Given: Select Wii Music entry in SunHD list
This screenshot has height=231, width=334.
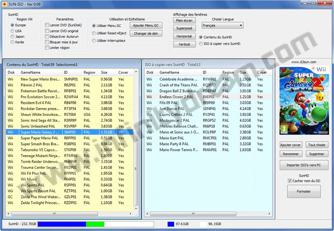Looking at the screenshot, I should (x=70, y=179).
